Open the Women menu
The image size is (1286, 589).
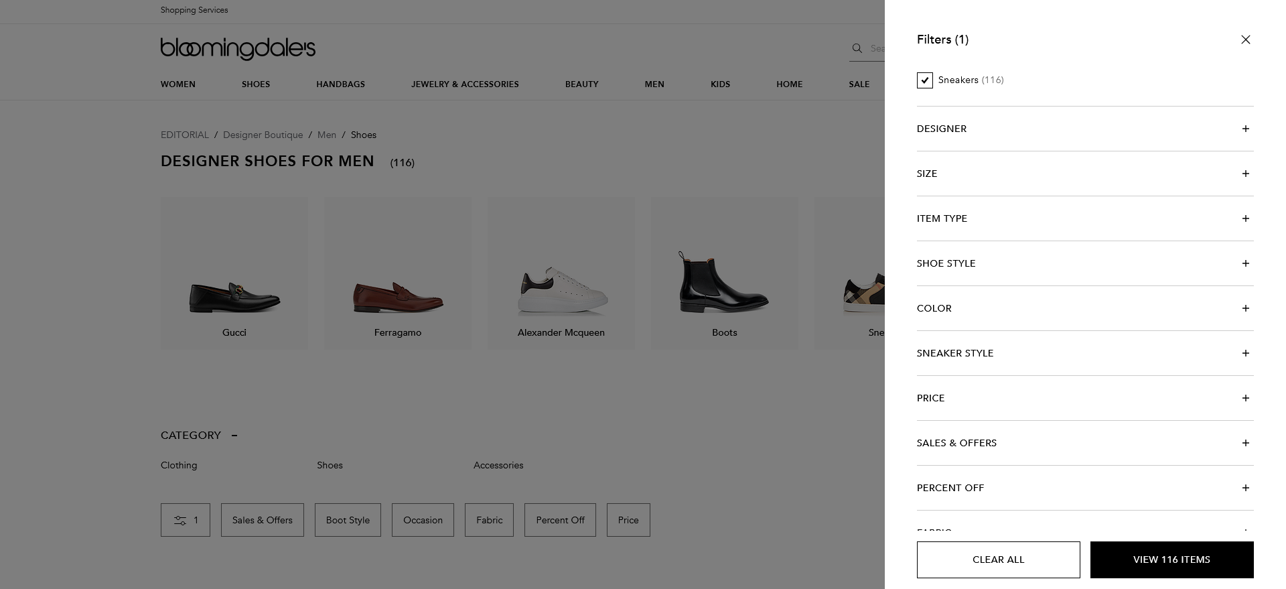(x=178, y=84)
